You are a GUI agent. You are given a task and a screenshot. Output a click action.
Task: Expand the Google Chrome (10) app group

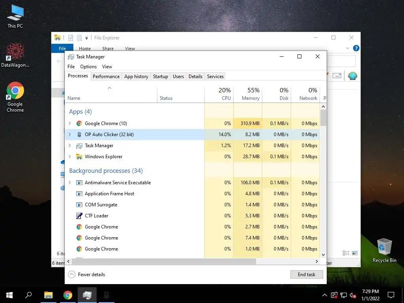[69, 123]
